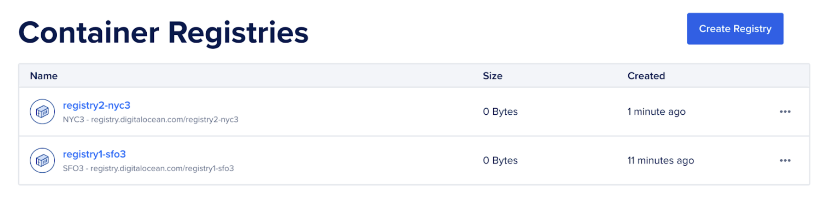This screenshot has height=208, width=835.
Task: Select the registry.digitalocean.com/registry1-sfo3 URL text
Action: [x=162, y=169]
